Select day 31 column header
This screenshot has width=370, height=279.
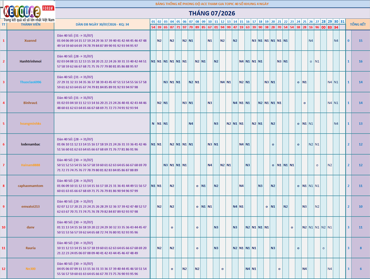(x=342, y=22)
